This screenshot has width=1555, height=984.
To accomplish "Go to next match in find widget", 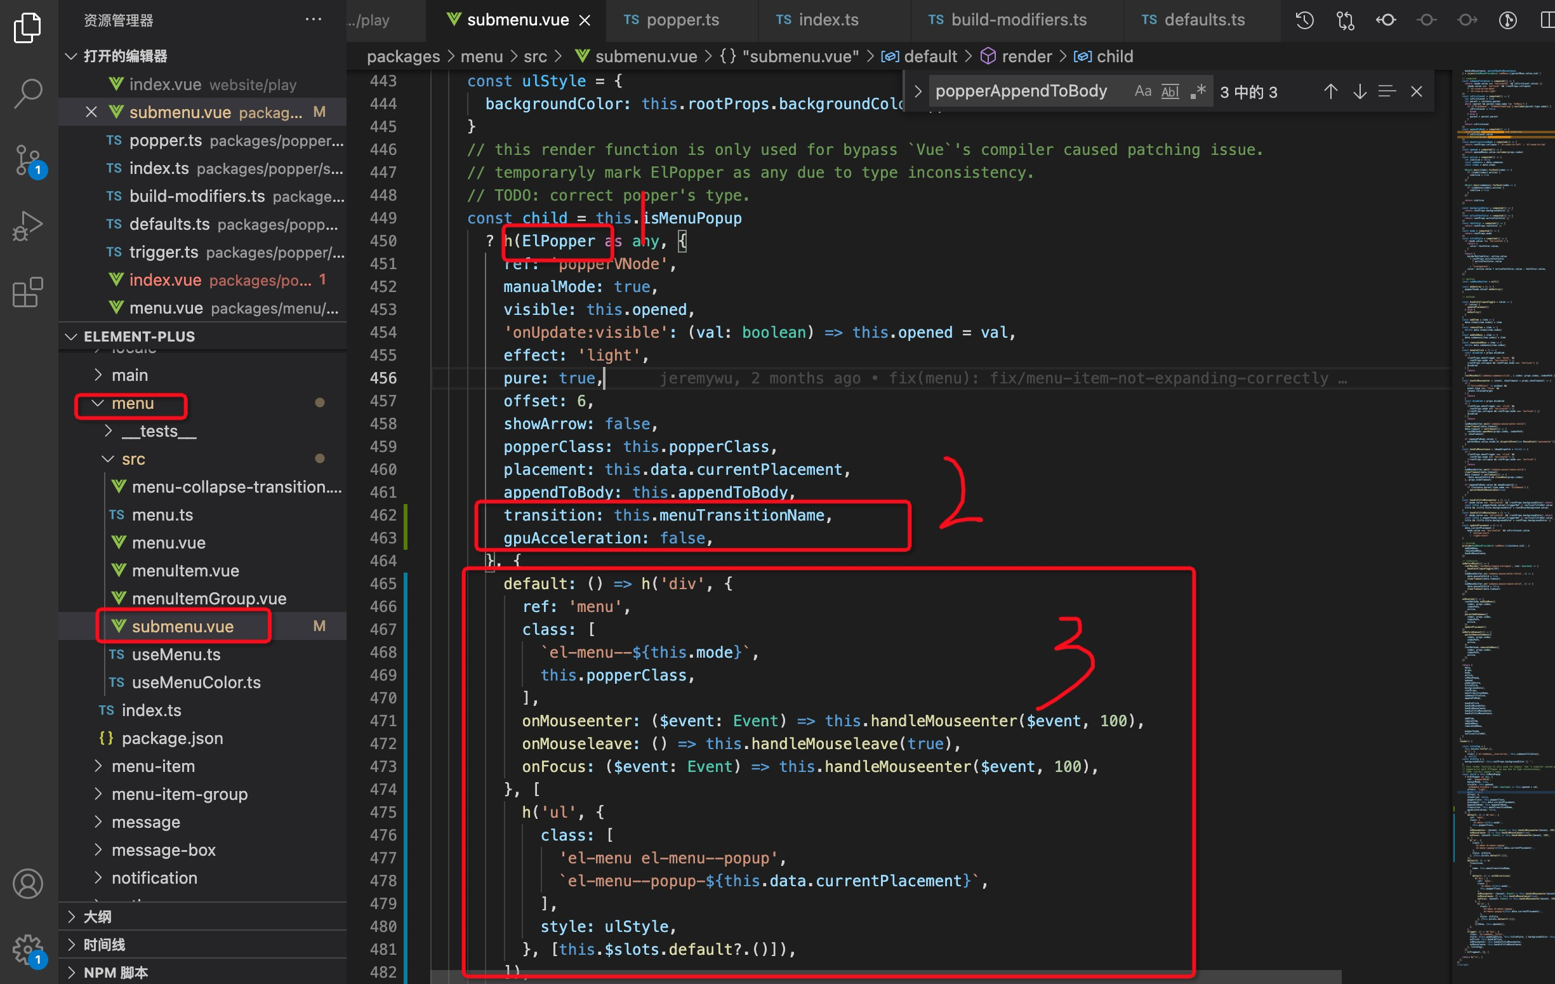I will (x=1360, y=91).
